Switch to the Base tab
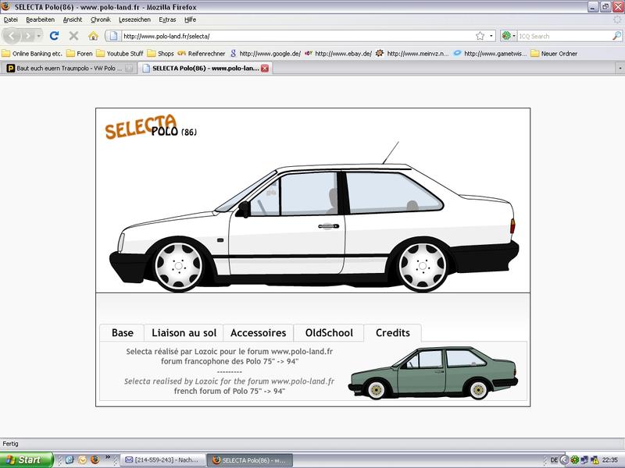This screenshot has height=468, width=625. click(x=123, y=333)
